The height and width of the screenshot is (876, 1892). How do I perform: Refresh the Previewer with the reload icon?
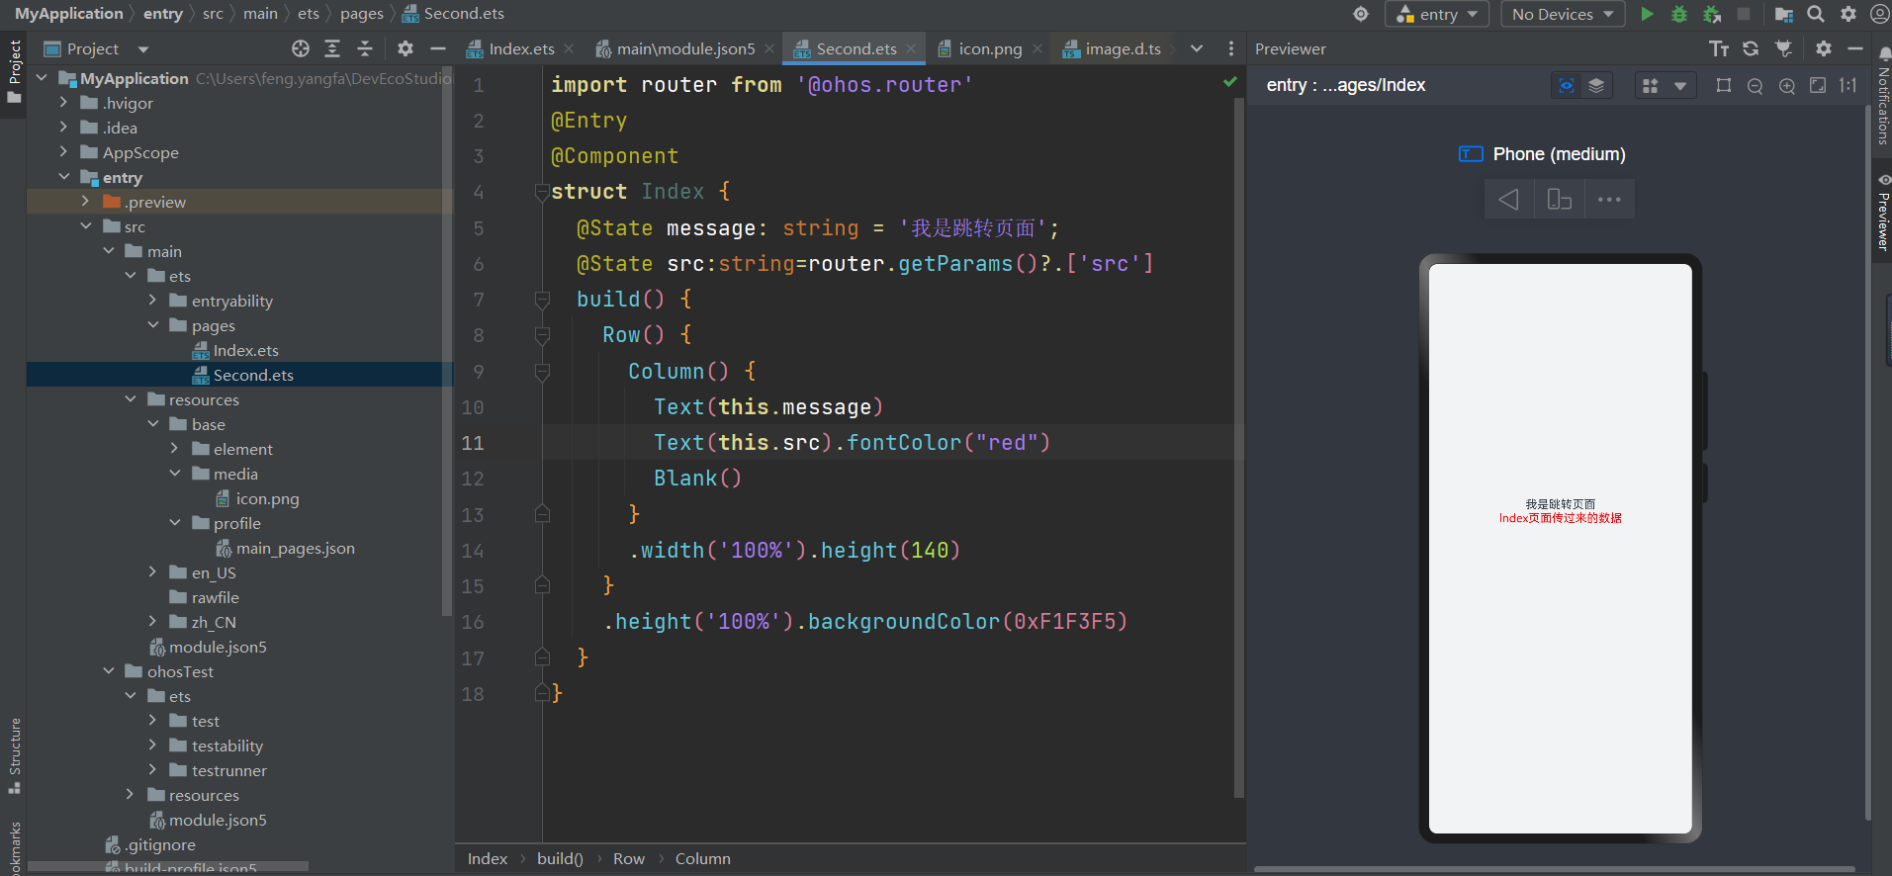(1751, 48)
